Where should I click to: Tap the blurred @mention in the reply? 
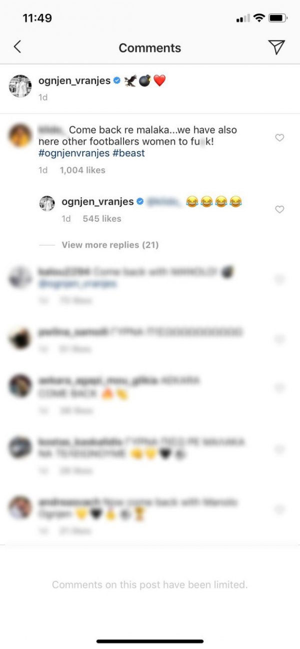163,202
